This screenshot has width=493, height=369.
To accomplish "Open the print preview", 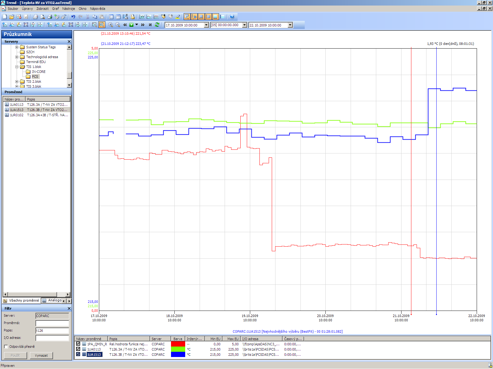I will (43, 17).
